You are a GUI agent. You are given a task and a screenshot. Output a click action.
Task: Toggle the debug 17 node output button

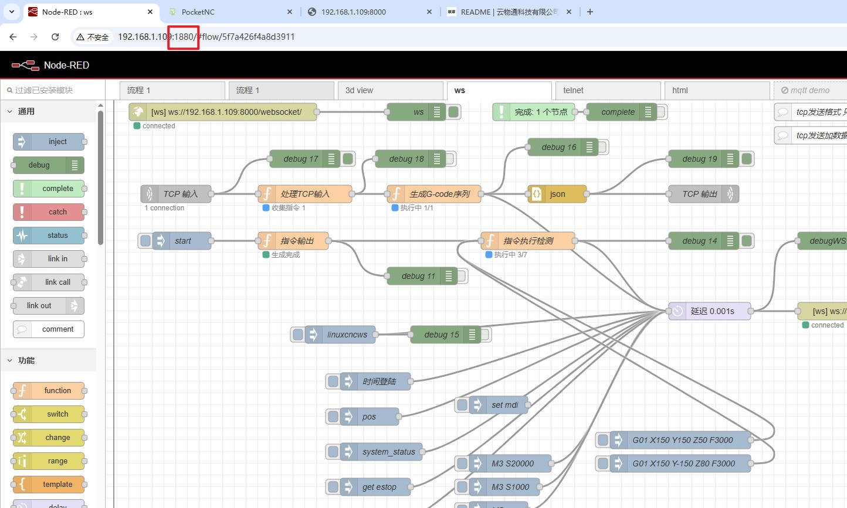point(348,159)
